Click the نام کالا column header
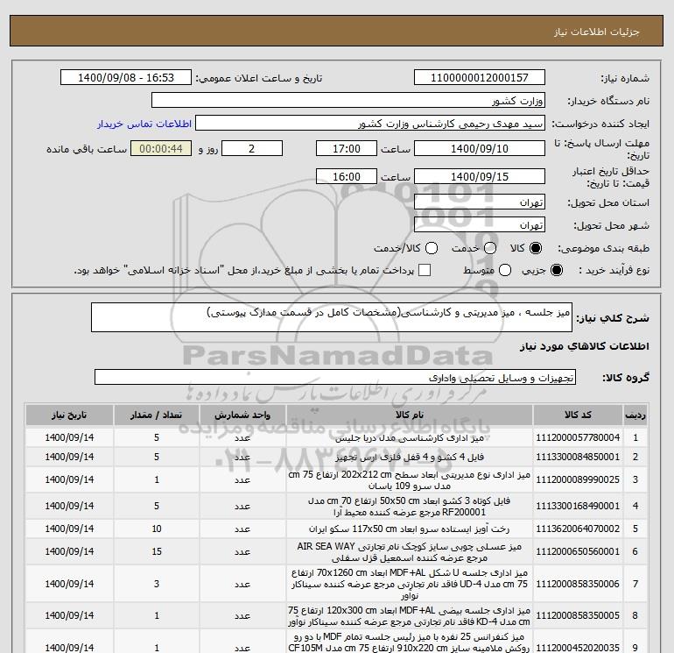 click(x=410, y=415)
